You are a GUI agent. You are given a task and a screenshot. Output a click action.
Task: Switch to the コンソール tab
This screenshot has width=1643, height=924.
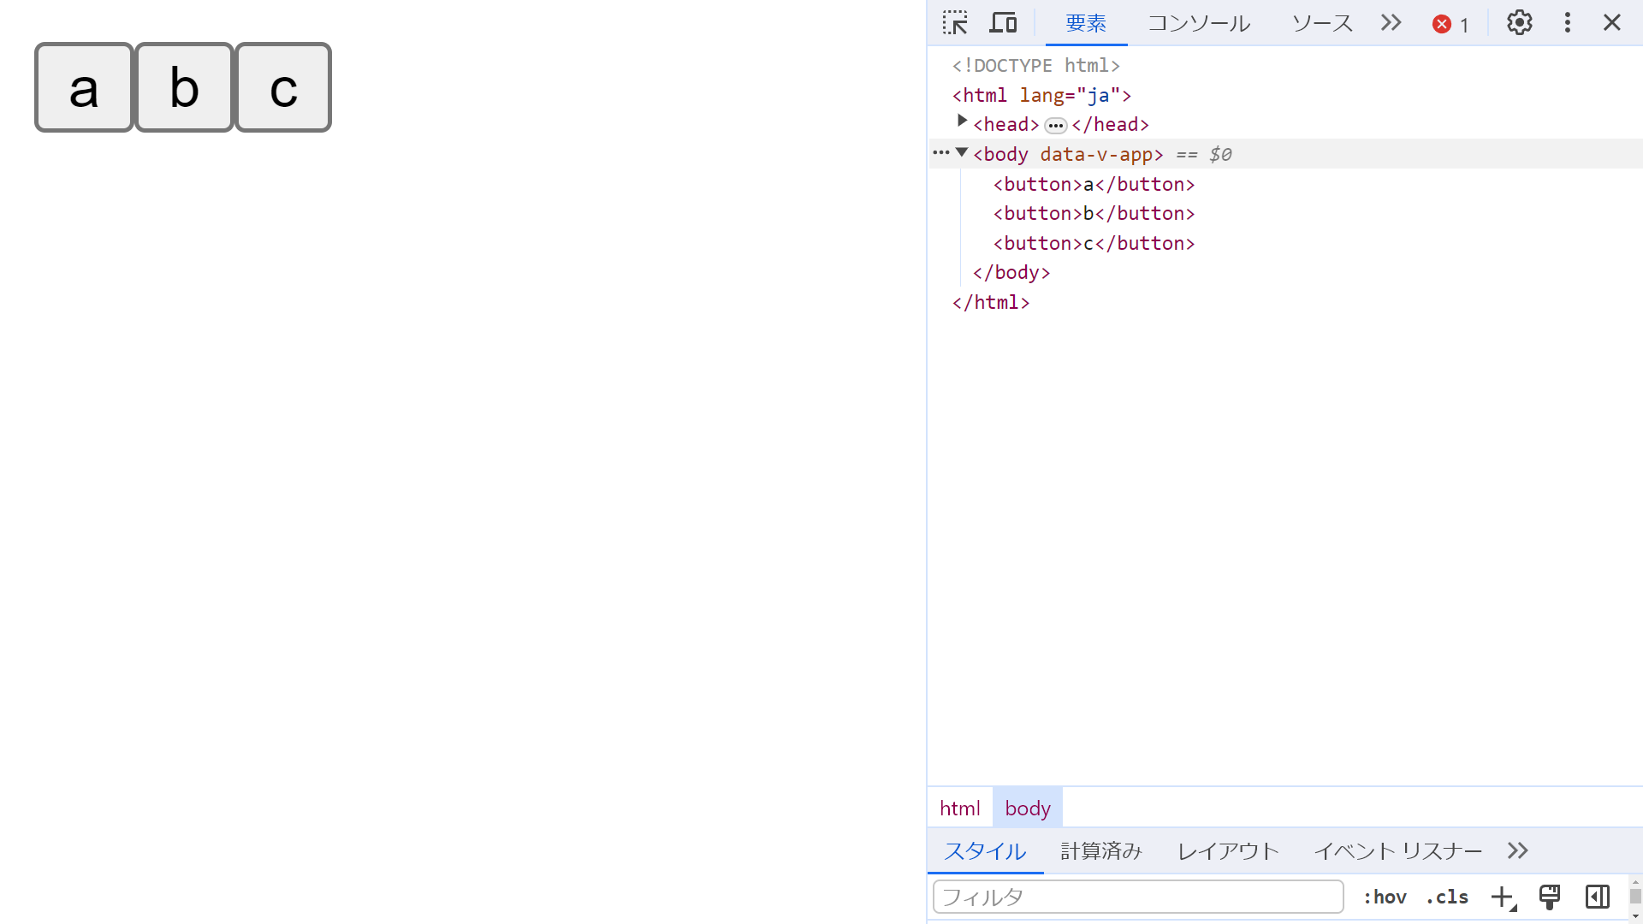pos(1198,23)
